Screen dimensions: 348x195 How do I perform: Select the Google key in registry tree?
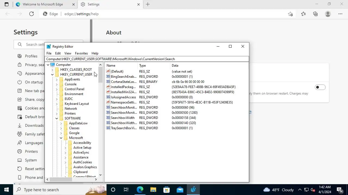(74, 133)
